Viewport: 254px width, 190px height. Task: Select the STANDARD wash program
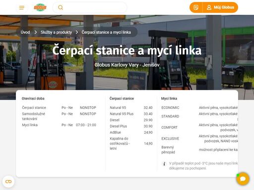pos(170,116)
